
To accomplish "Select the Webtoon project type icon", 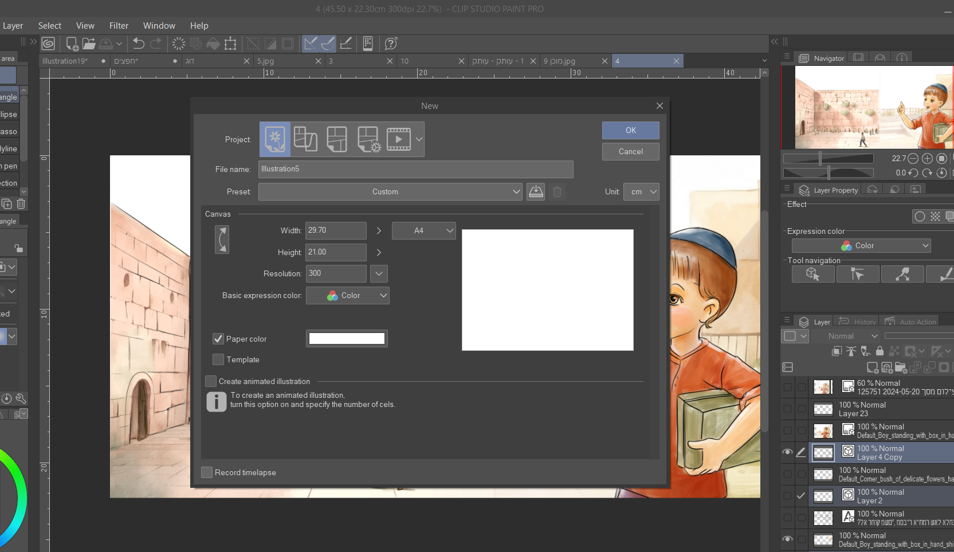I will (306, 139).
